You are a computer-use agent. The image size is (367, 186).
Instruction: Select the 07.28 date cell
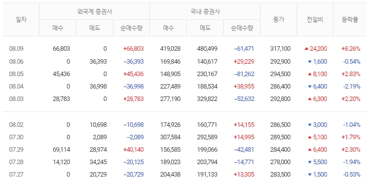coord(16,162)
